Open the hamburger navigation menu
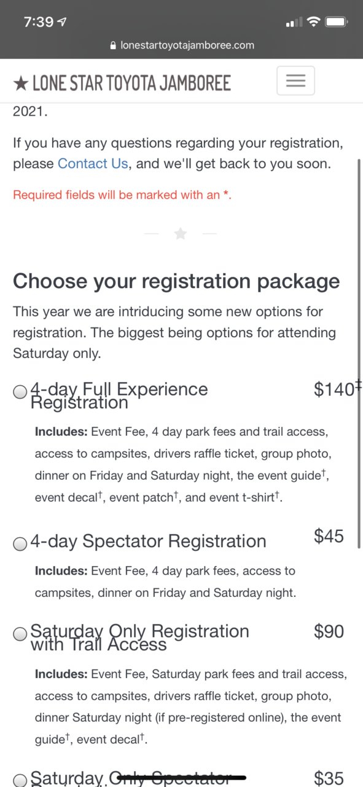This screenshot has width=363, height=787. pyautogui.click(x=295, y=81)
